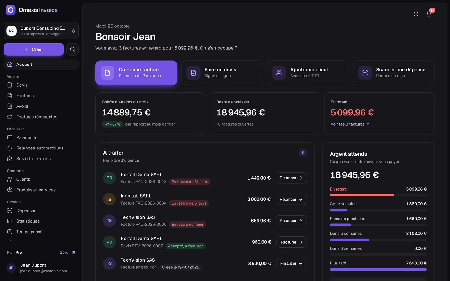Click the Omexis Invoice logo icon
Image resolution: width=450 pixels, height=281 pixels.
(11, 10)
